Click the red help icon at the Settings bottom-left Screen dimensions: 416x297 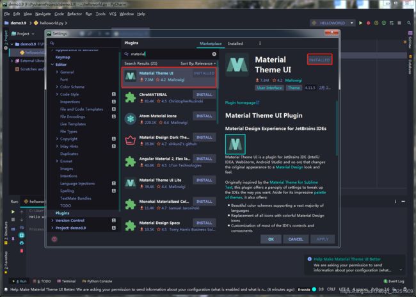pos(54,239)
